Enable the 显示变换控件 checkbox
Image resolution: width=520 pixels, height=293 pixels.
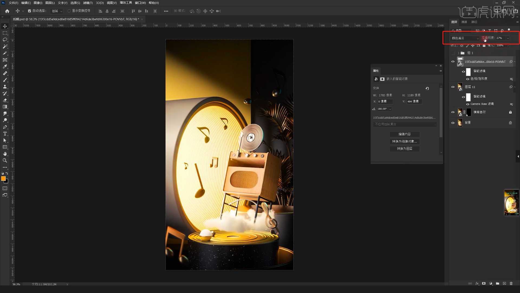click(69, 11)
